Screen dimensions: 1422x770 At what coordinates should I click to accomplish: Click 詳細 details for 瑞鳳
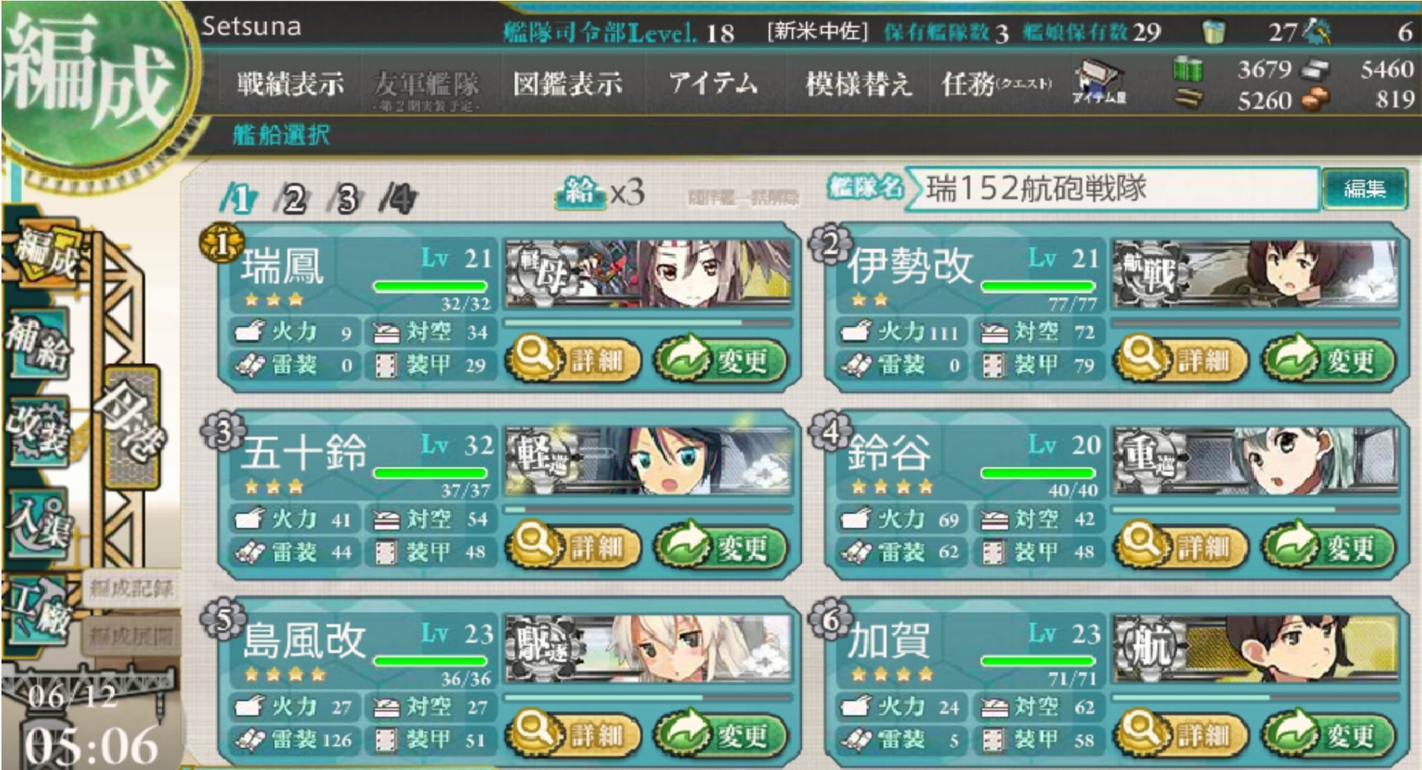tap(573, 360)
